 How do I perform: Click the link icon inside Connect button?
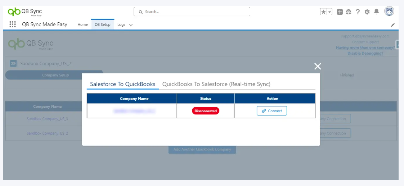[264, 111]
